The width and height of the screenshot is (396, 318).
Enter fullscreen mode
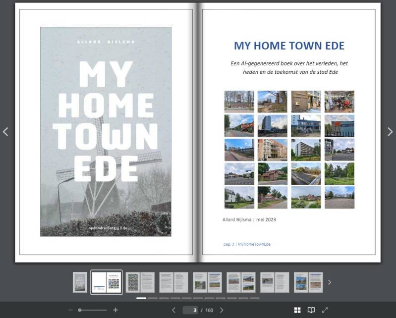click(325, 310)
